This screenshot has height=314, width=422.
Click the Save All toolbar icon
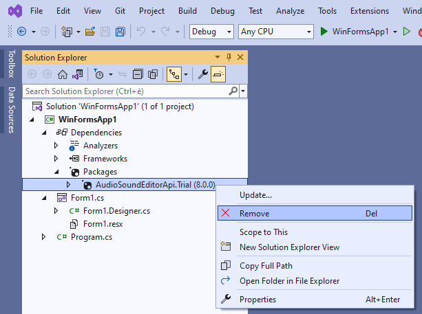pos(120,32)
